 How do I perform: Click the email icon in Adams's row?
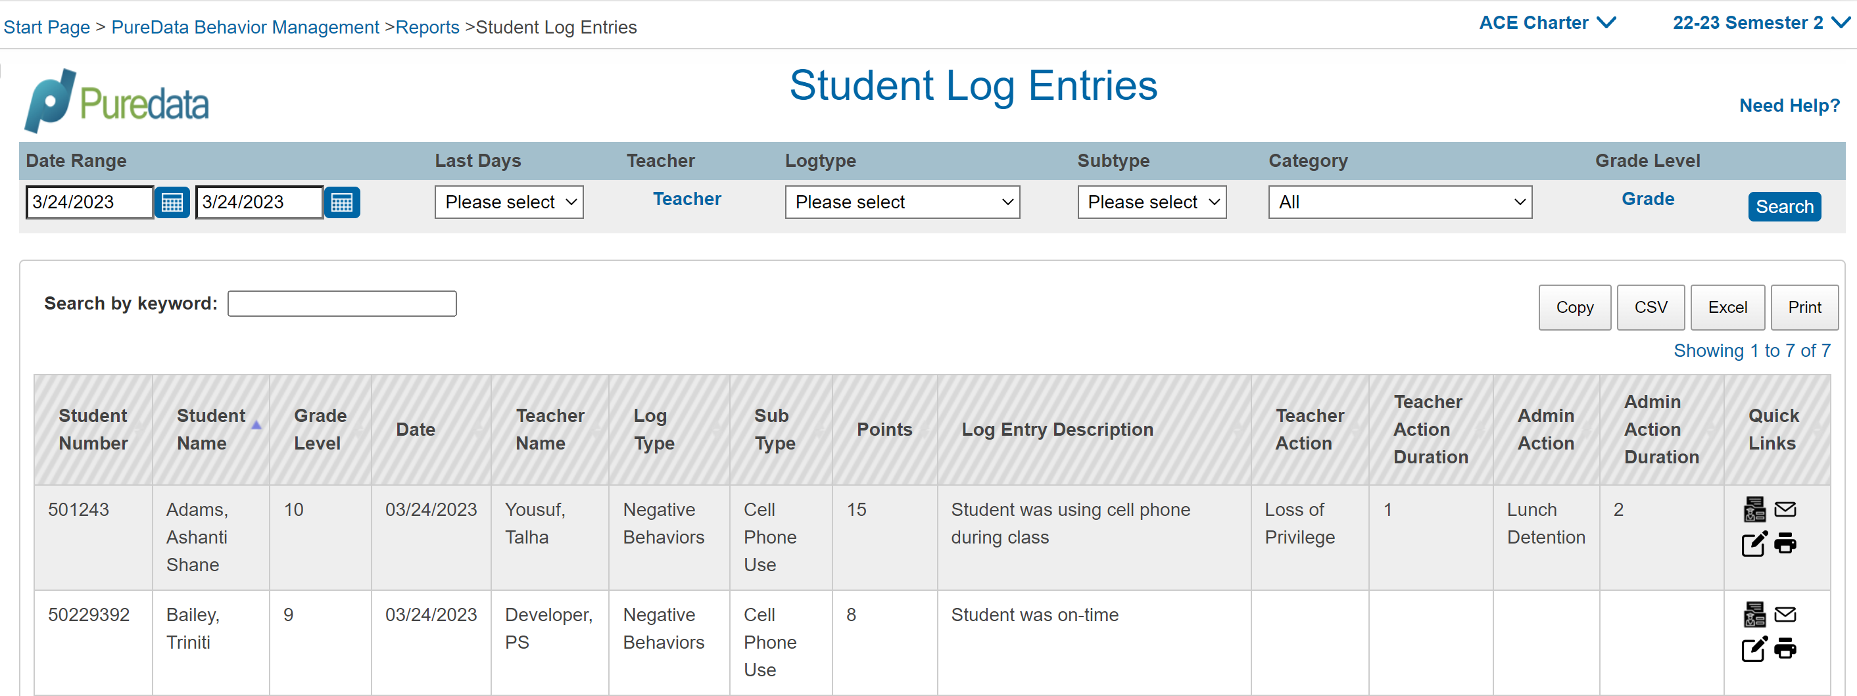click(x=1785, y=509)
